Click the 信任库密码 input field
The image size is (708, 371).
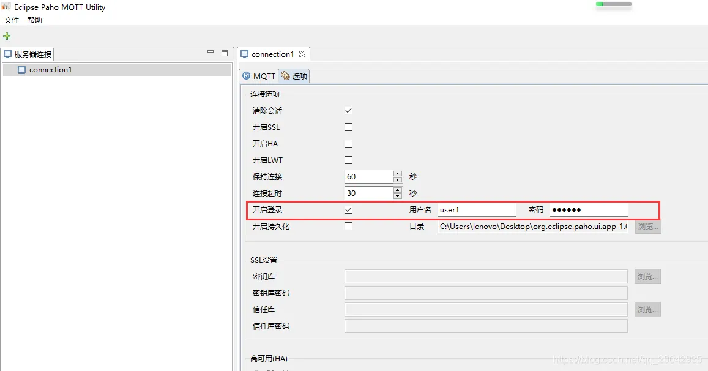click(x=486, y=326)
